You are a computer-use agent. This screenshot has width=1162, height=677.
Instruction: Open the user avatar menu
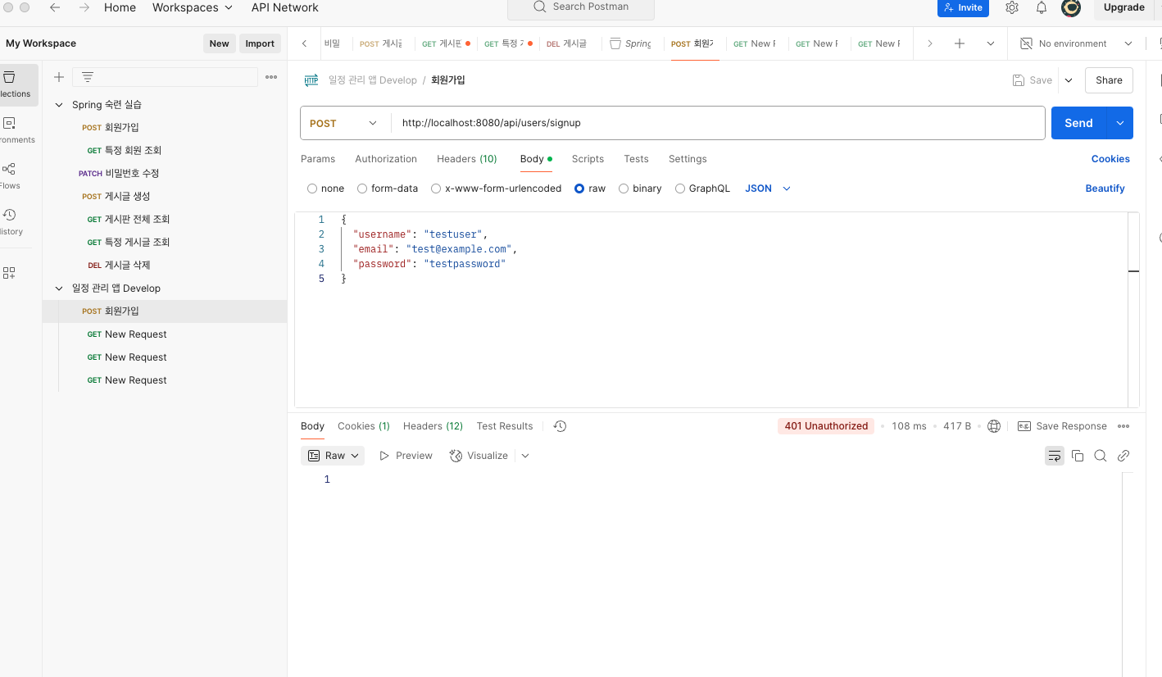coord(1071,7)
